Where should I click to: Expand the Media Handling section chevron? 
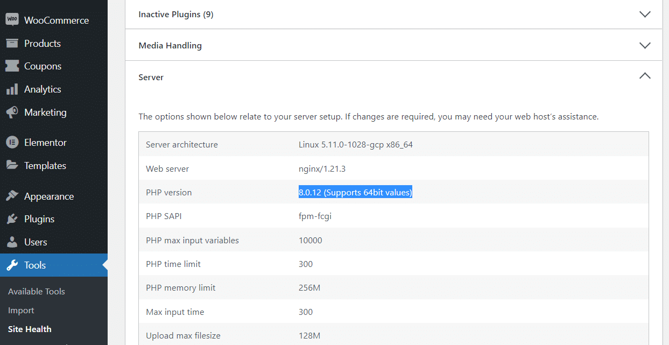pos(645,46)
